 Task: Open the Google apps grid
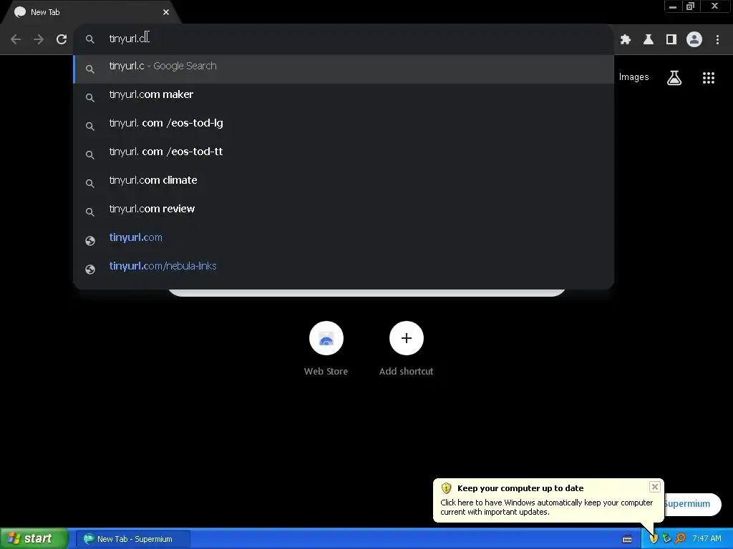tap(709, 77)
